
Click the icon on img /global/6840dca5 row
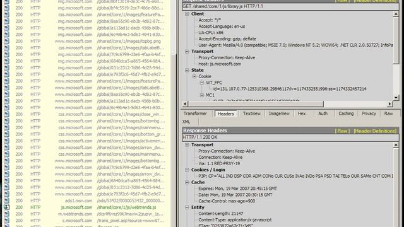6,61
